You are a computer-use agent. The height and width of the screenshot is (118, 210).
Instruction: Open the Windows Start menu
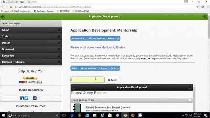click(x=3, y=115)
